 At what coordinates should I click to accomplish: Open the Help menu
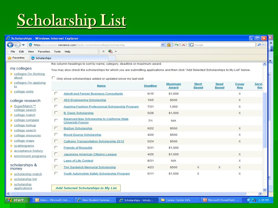[67, 52]
